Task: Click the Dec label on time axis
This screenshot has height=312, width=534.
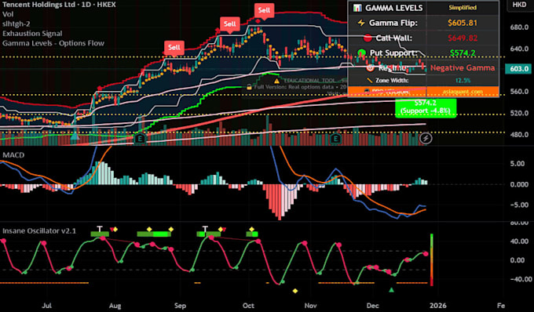Action: (372, 305)
